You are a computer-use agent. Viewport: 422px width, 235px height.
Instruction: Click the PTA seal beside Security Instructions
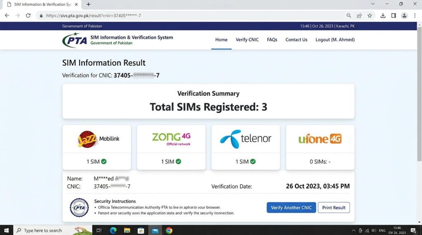click(79, 207)
